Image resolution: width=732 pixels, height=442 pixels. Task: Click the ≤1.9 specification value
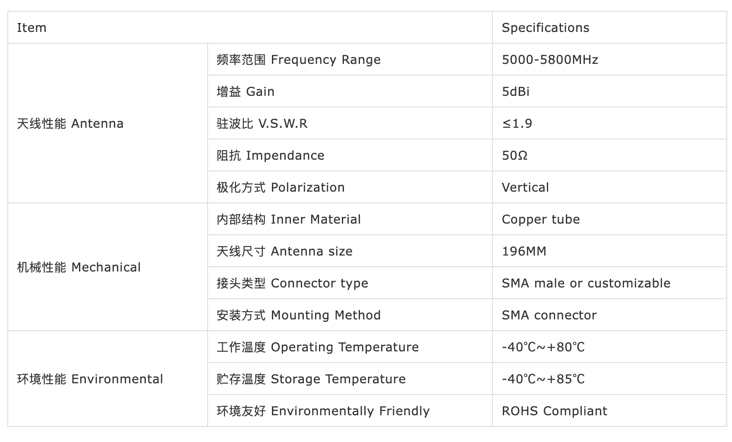coord(517,123)
